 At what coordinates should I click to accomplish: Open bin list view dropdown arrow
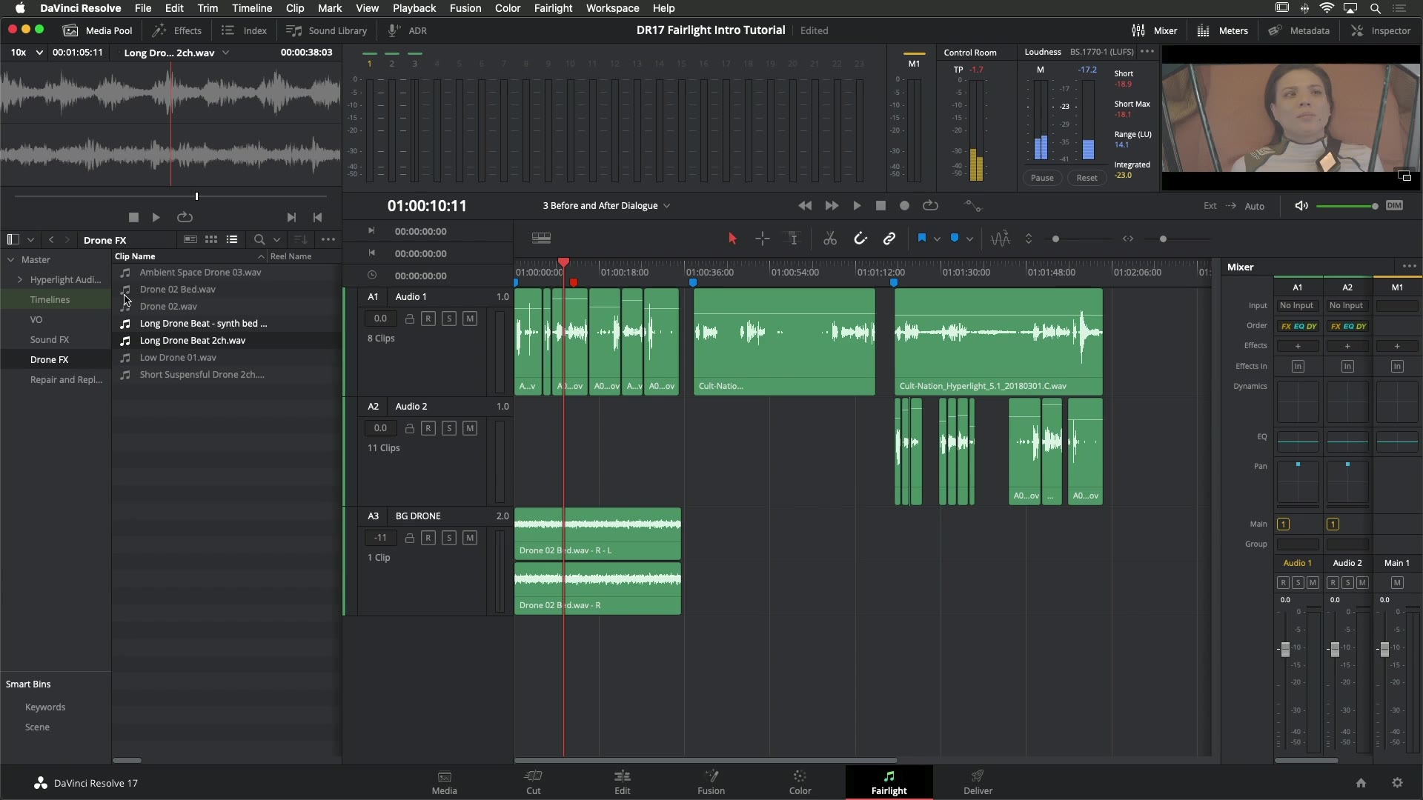pos(31,240)
